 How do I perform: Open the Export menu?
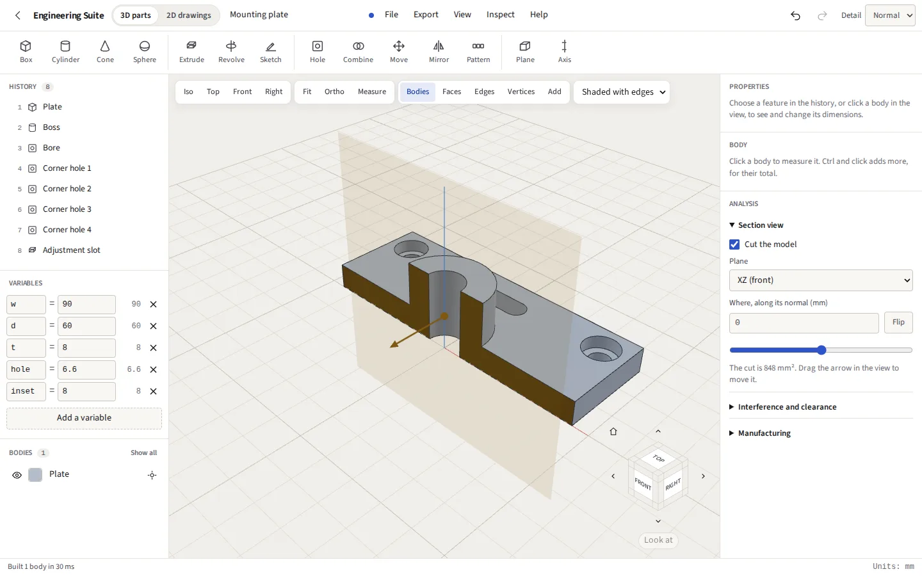[x=426, y=15]
